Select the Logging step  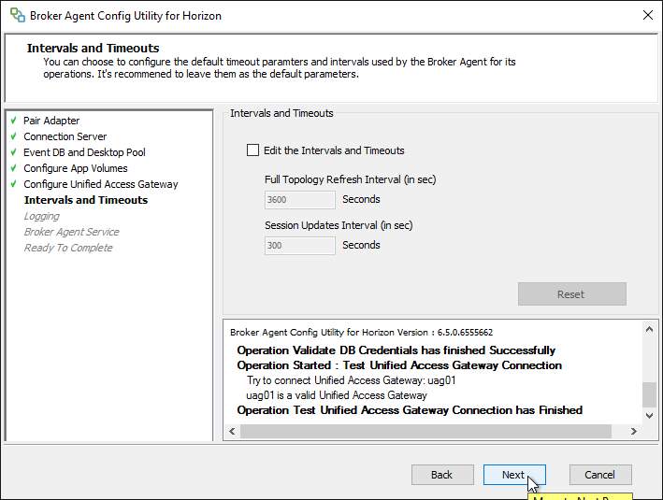click(42, 216)
